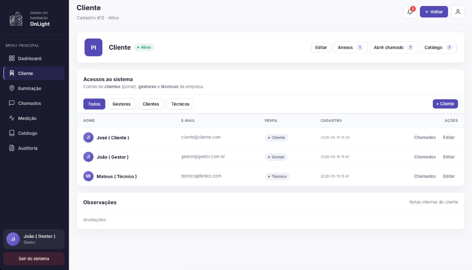Click João ( Gestor ) row avatar in table

point(88,157)
